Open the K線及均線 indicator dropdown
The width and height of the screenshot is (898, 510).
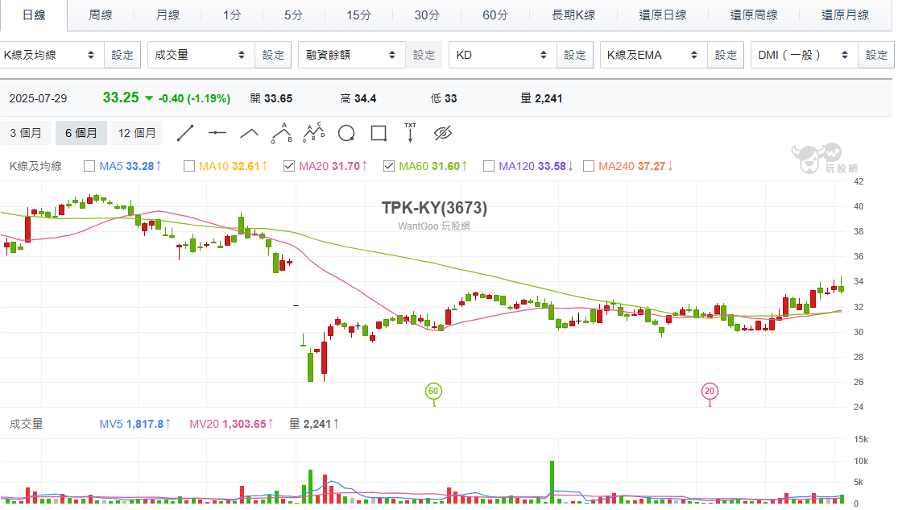point(52,55)
